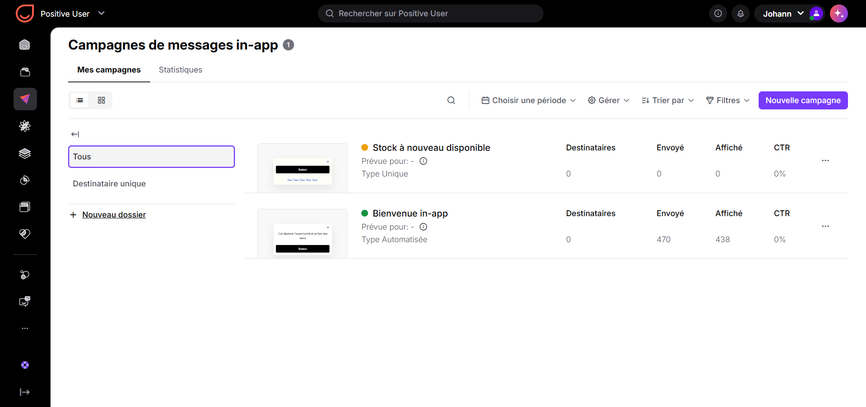Open the Stock à nouveau disponible thumbnail

click(x=303, y=168)
